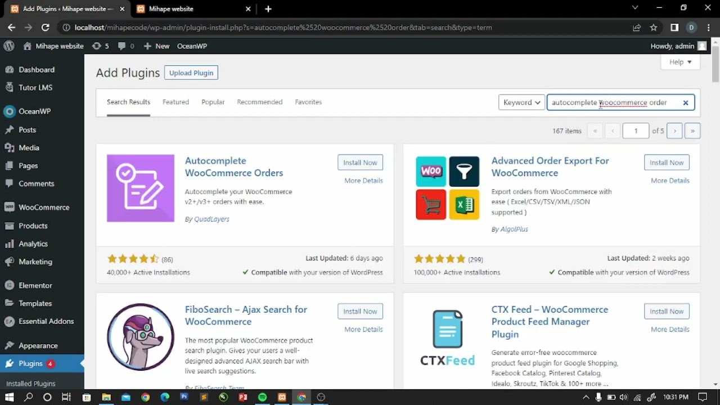The image size is (720, 405).
Task: Switch to the Featured tab
Action: (x=175, y=102)
